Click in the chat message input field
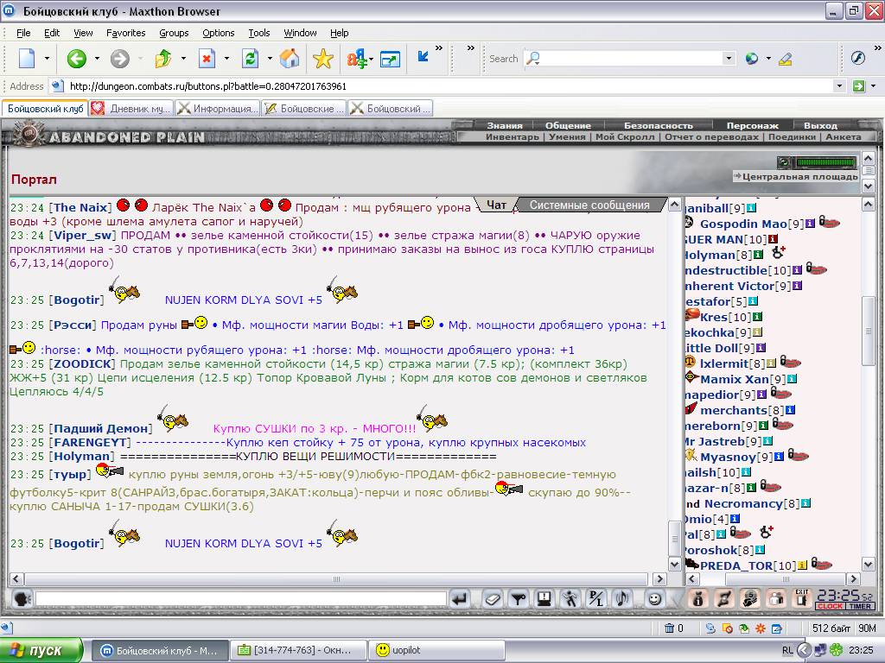Image resolution: width=885 pixels, height=663 pixels. coord(241,599)
